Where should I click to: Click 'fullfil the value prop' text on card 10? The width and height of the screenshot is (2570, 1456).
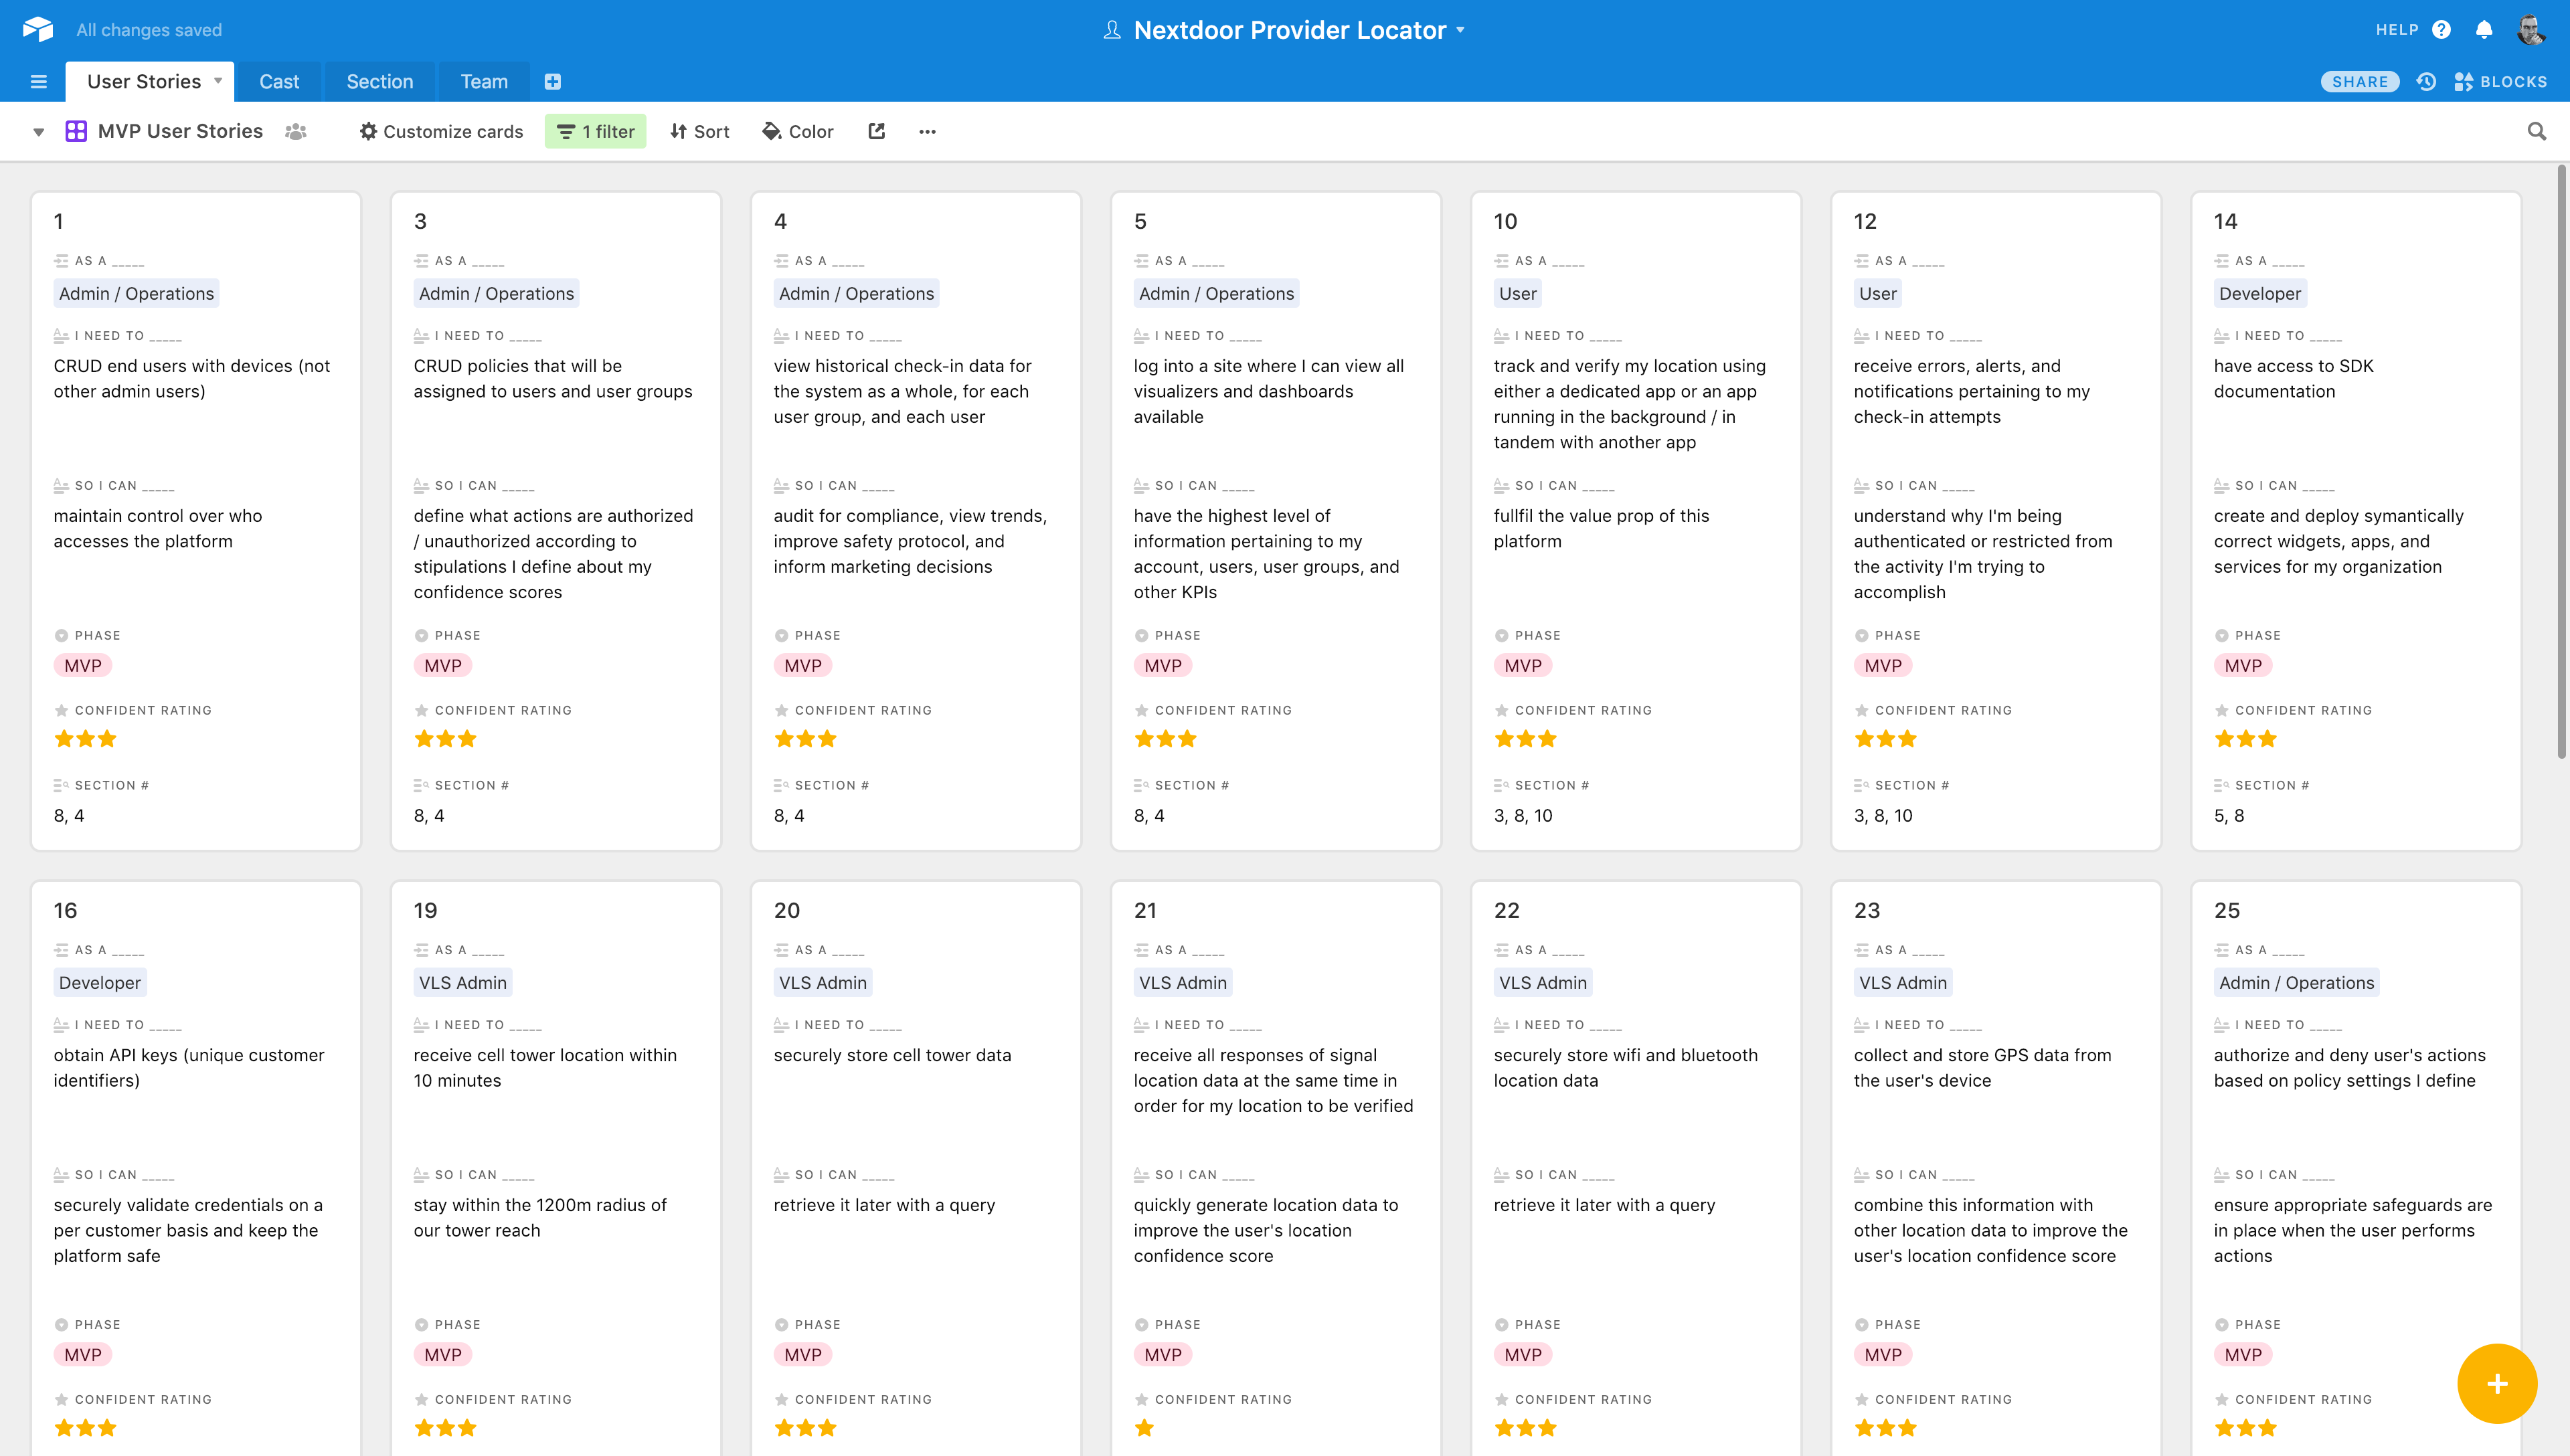(x=1601, y=528)
